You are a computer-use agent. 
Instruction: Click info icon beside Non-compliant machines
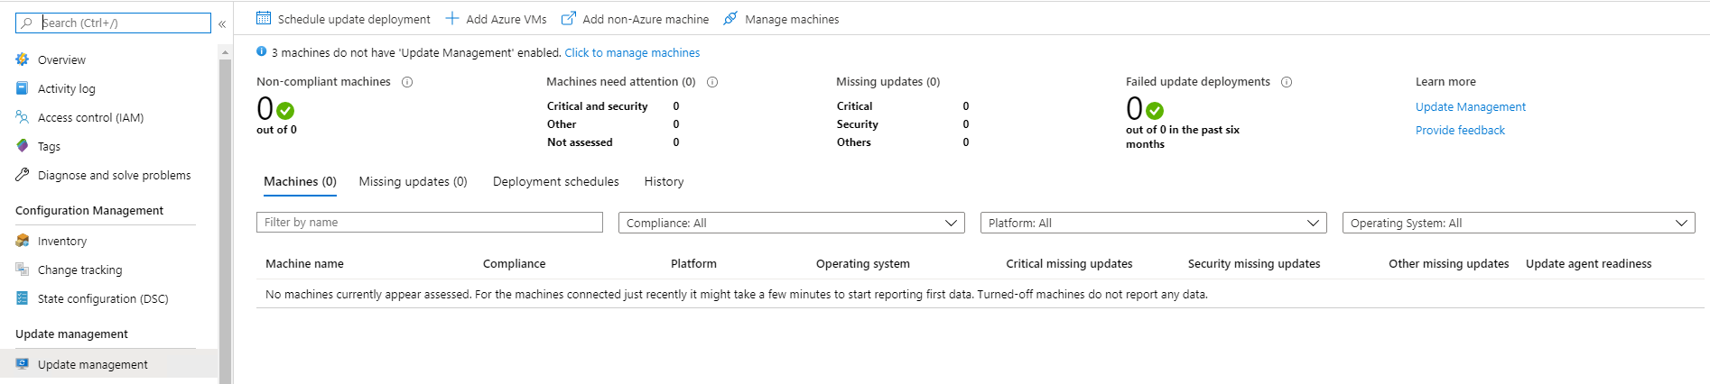[x=407, y=82]
